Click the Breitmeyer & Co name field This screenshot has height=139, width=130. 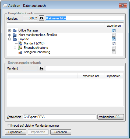tap(85, 18)
